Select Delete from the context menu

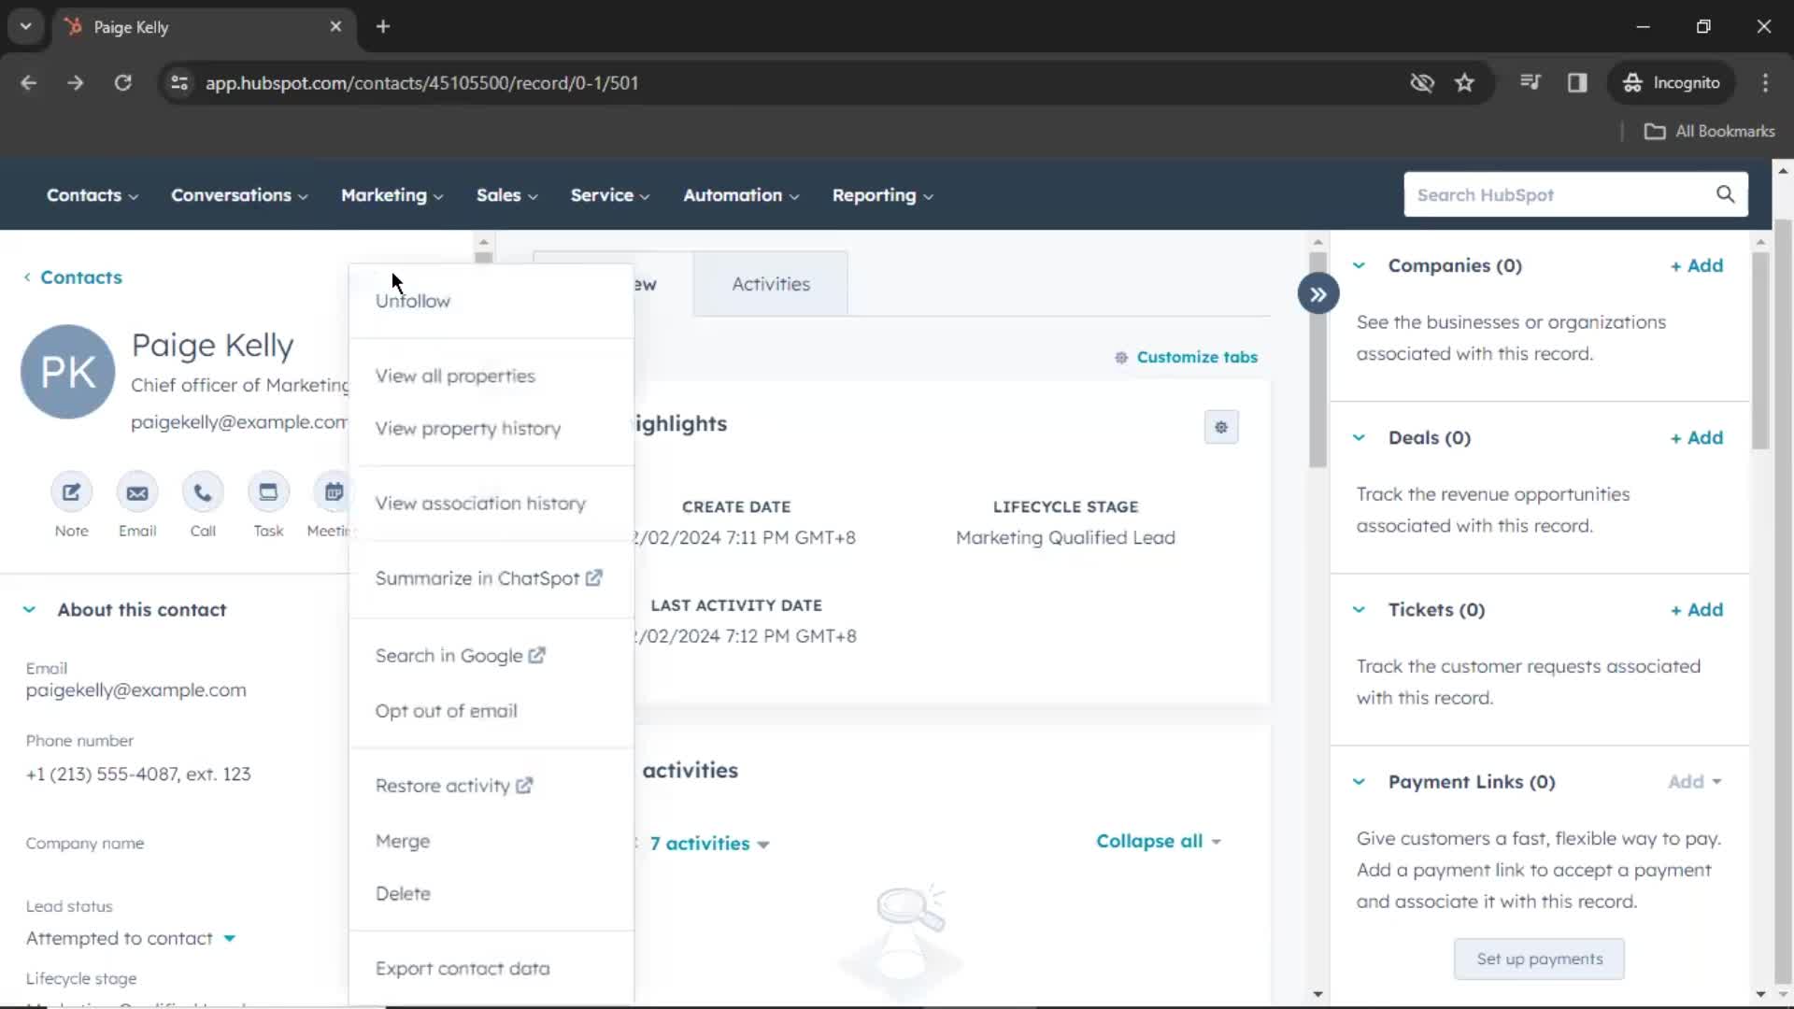pos(403,892)
